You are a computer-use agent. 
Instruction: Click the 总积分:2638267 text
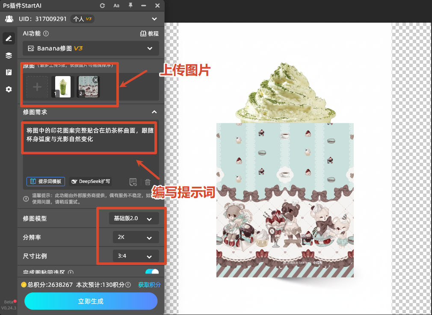[x=50, y=285]
